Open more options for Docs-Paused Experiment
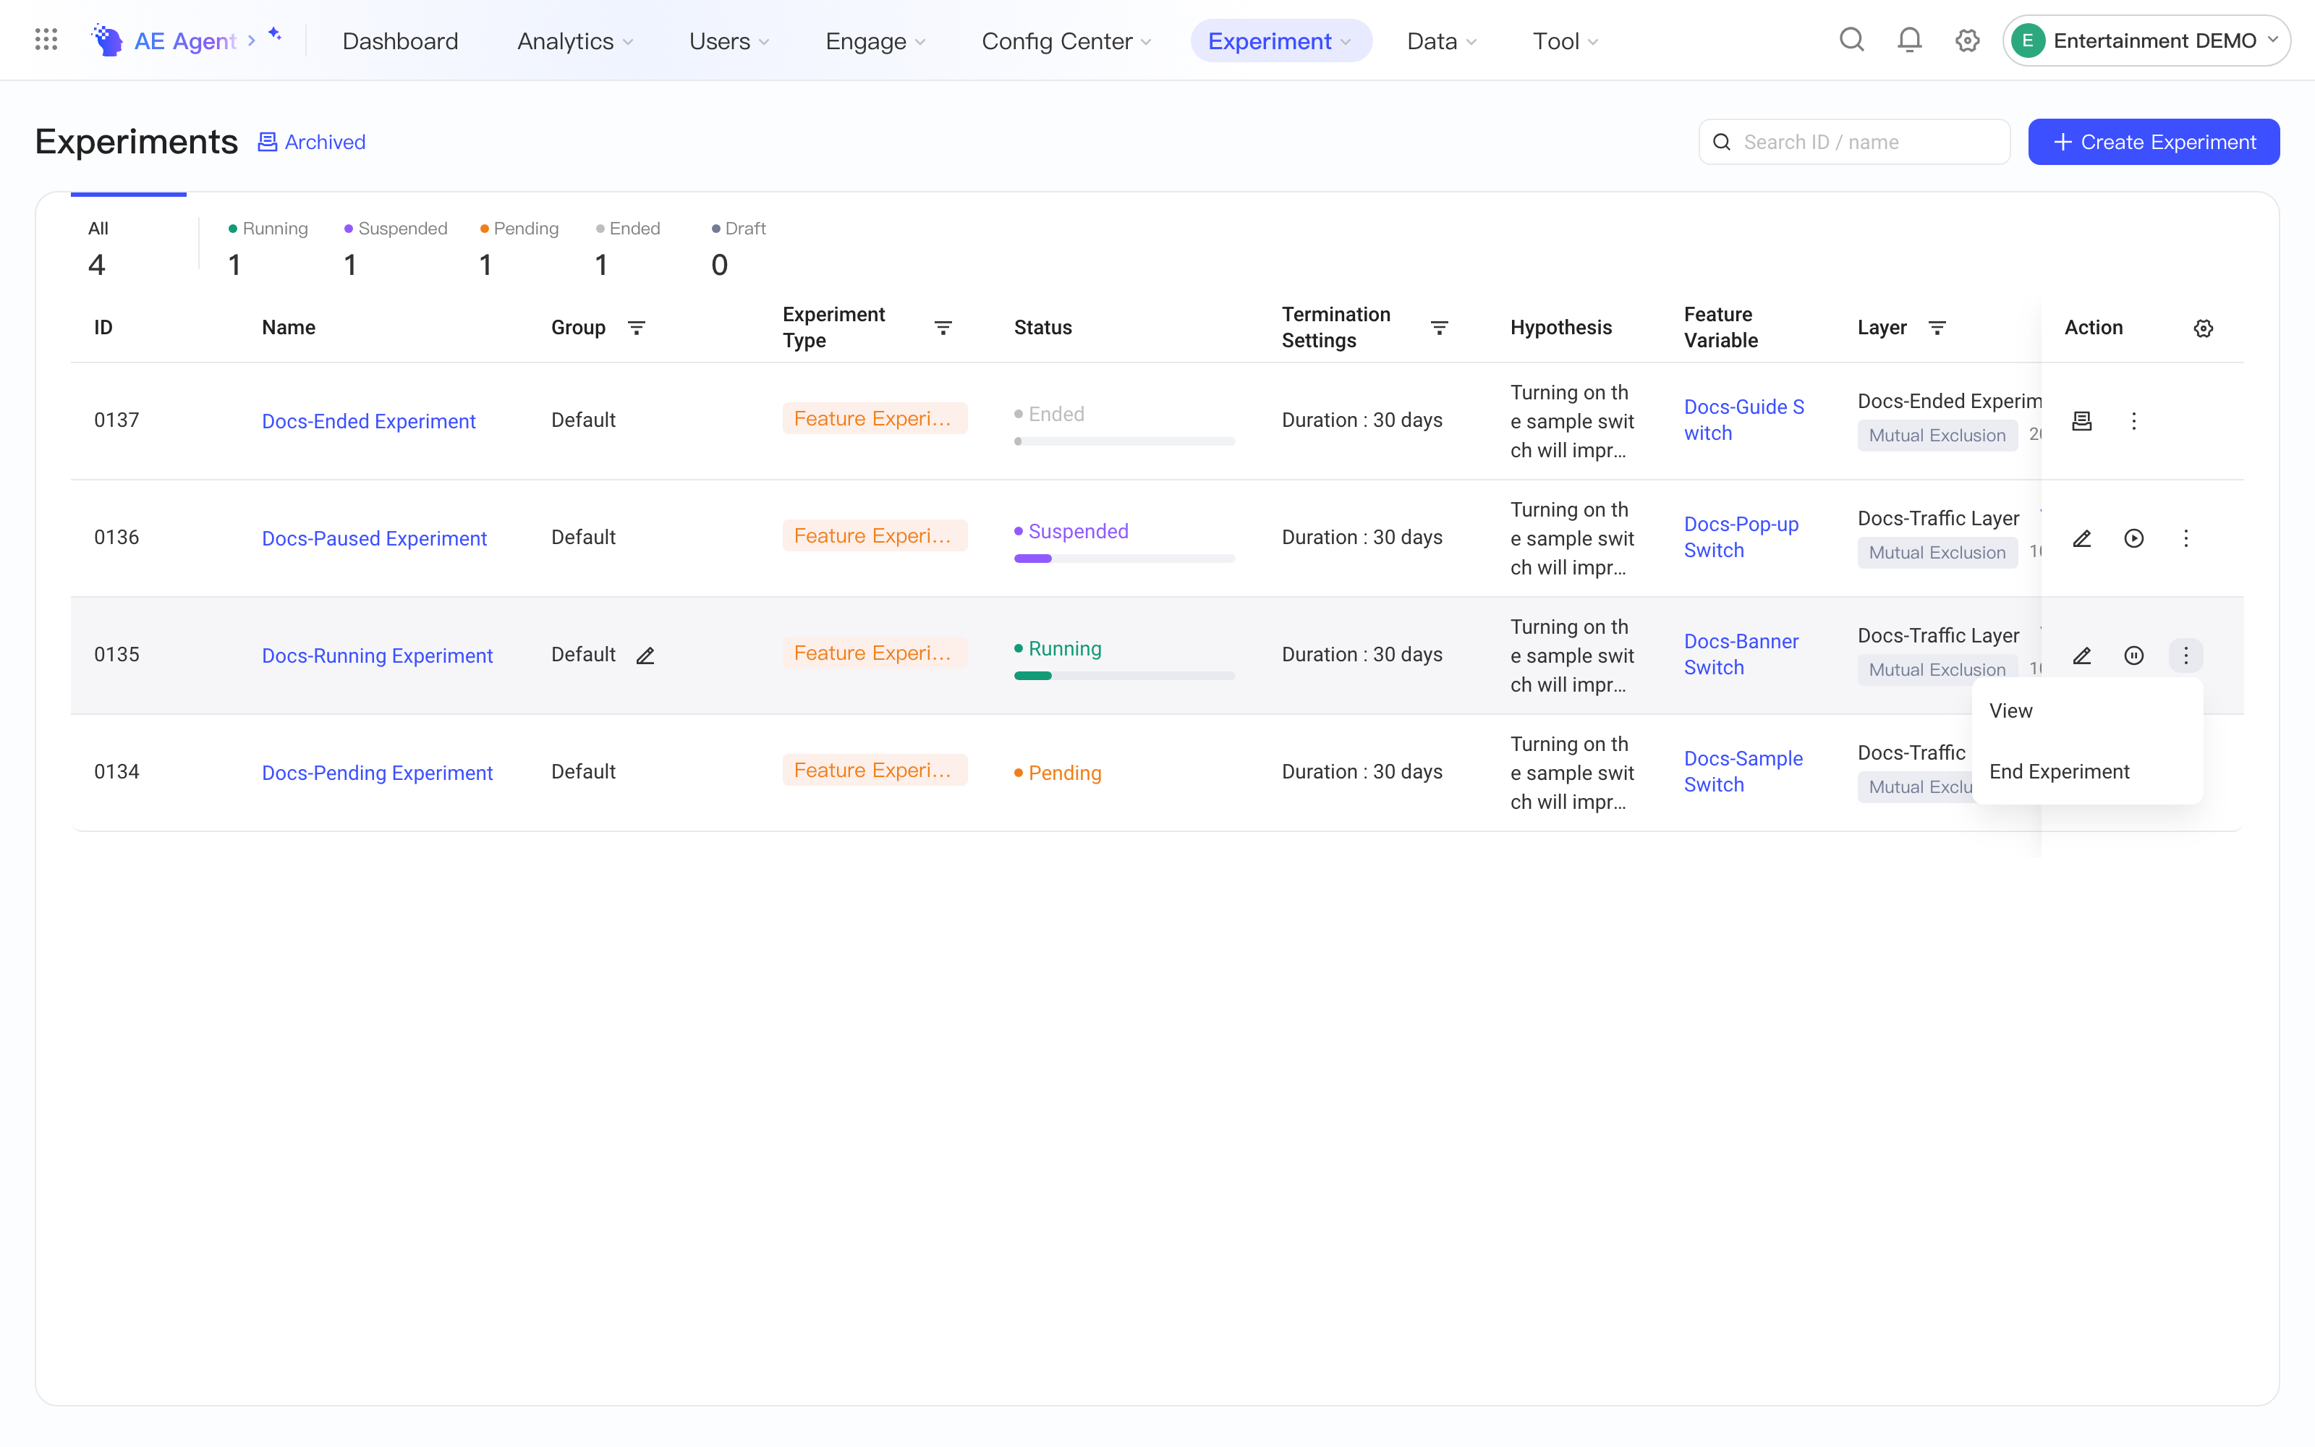2315x1447 pixels. click(2186, 539)
